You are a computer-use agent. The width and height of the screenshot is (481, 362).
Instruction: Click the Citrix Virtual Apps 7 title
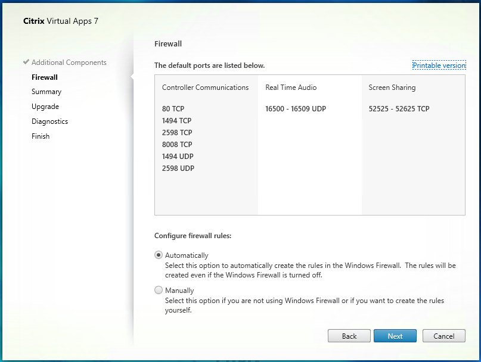point(61,21)
